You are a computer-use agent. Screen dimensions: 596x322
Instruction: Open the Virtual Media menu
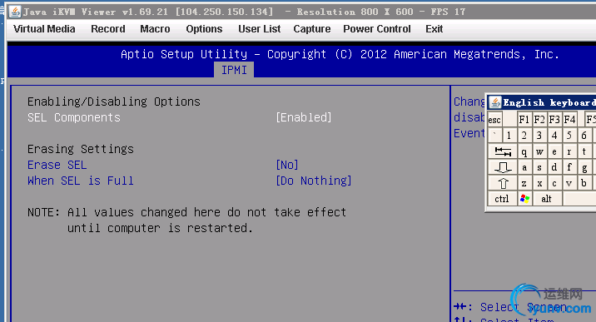44,29
